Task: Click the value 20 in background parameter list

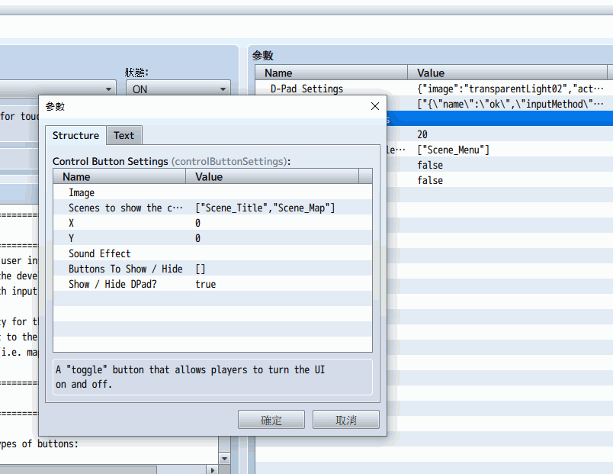Action: coord(422,134)
